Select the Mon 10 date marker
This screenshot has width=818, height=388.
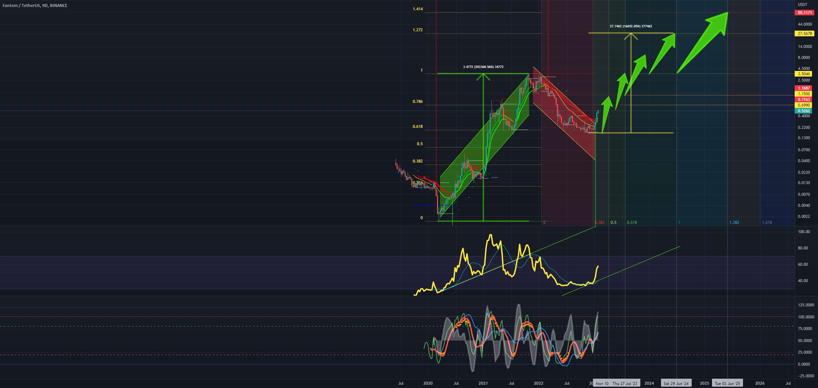pos(602,384)
